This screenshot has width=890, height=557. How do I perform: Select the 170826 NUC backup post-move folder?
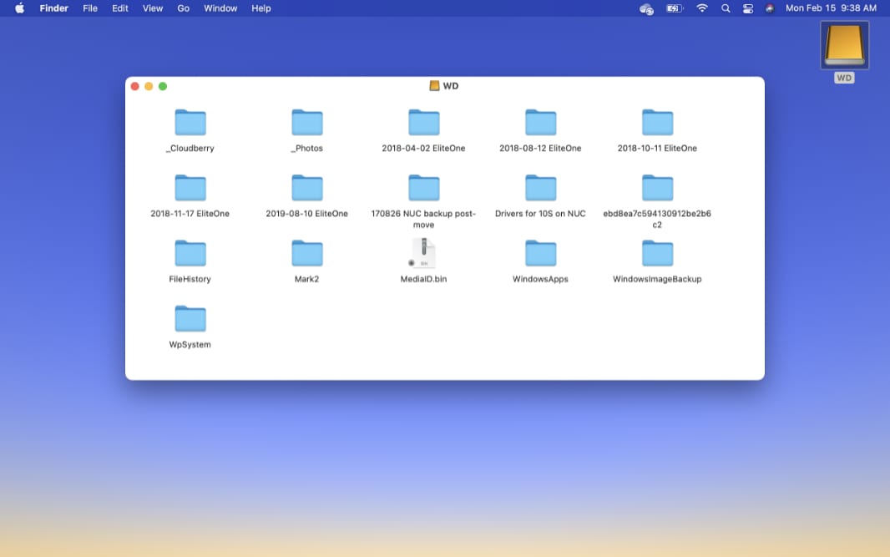(x=423, y=189)
